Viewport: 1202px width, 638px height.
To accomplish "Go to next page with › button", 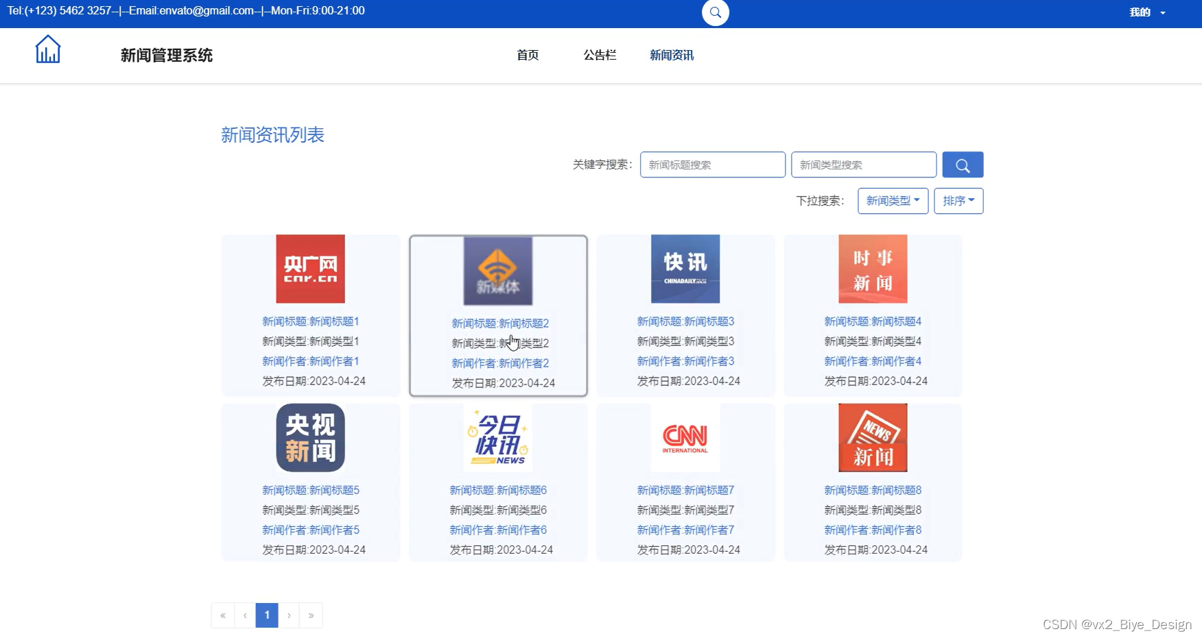I will (x=289, y=615).
